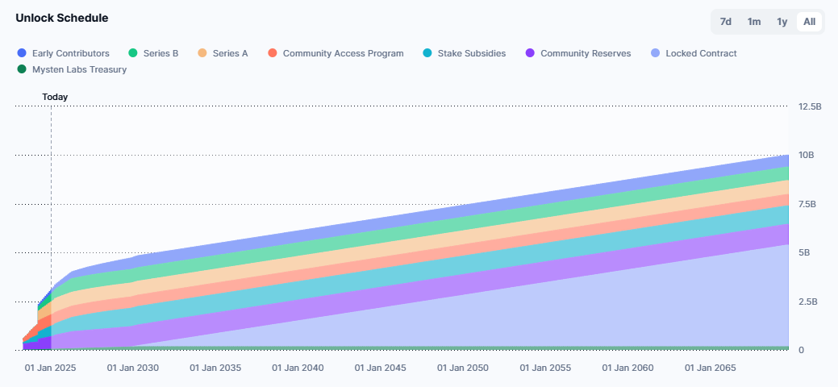Click the 12.5B axis label
This screenshot has width=838, height=387.
pos(810,107)
